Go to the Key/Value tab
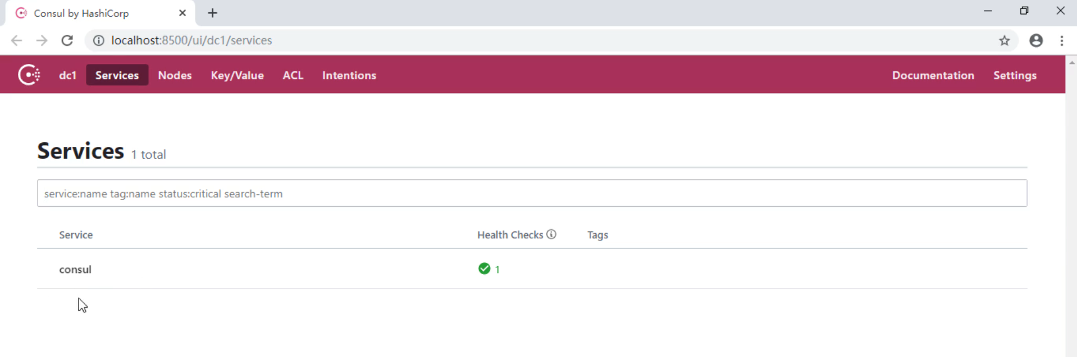Image resolution: width=1077 pixels, height=357 pixels. click(237, 75)
